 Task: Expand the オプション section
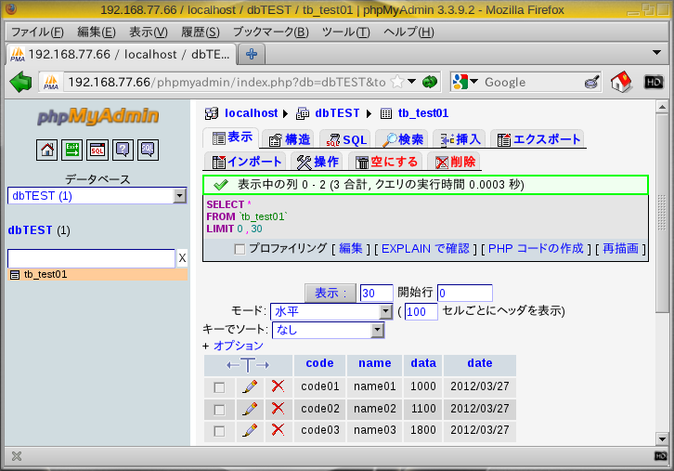pos(239,346)
